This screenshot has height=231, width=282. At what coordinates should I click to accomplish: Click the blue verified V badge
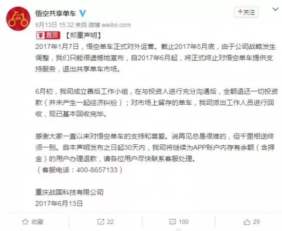coord(83,13)
